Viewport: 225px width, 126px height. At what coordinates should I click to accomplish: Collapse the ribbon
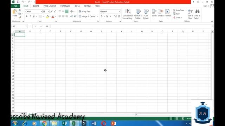click(212, 21)
